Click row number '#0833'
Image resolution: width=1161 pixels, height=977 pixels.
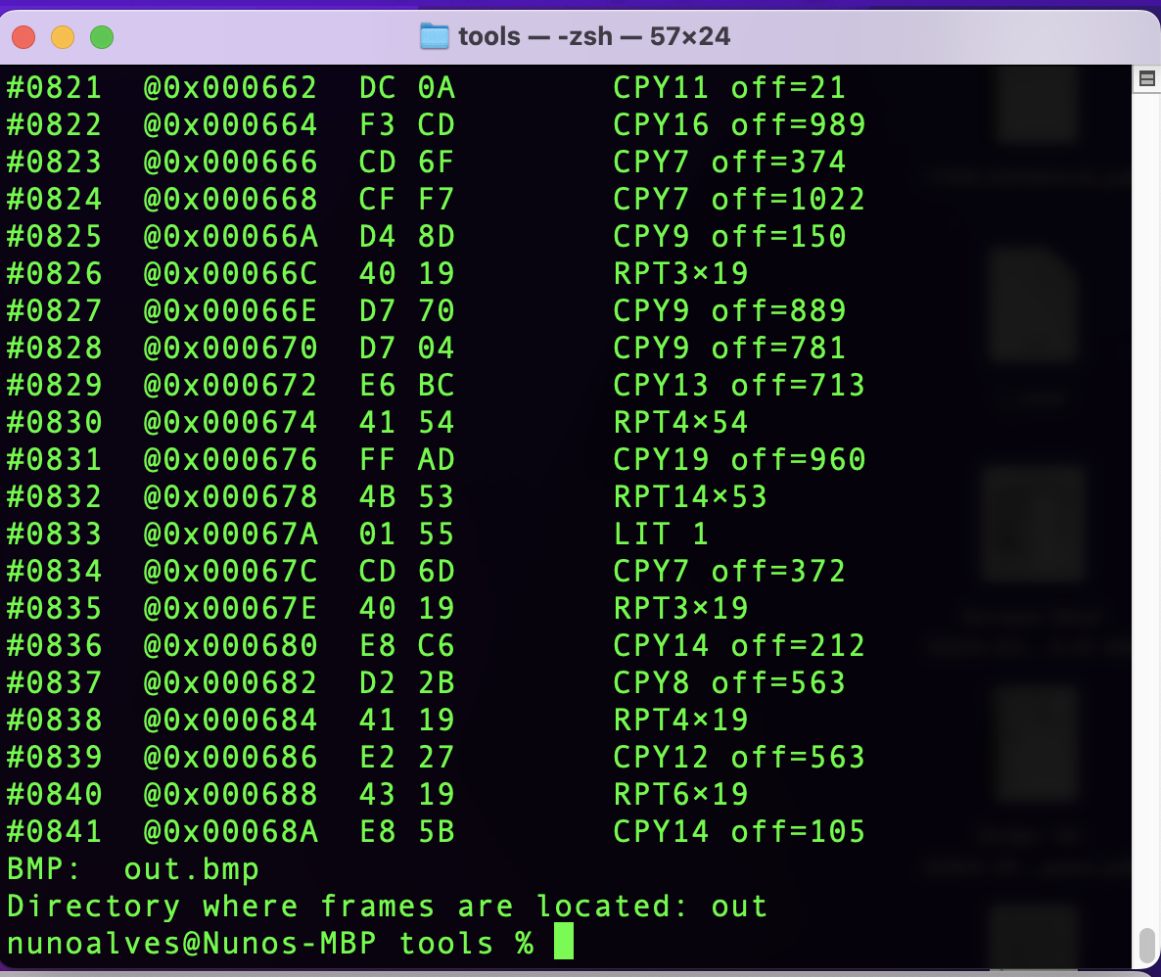54,535
